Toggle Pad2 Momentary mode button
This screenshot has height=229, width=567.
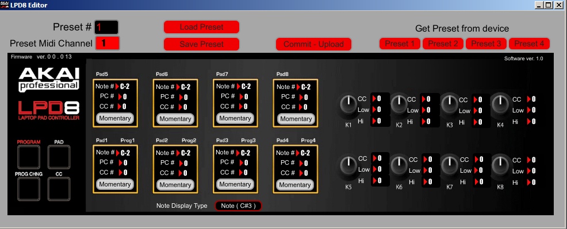coord(175,185)
